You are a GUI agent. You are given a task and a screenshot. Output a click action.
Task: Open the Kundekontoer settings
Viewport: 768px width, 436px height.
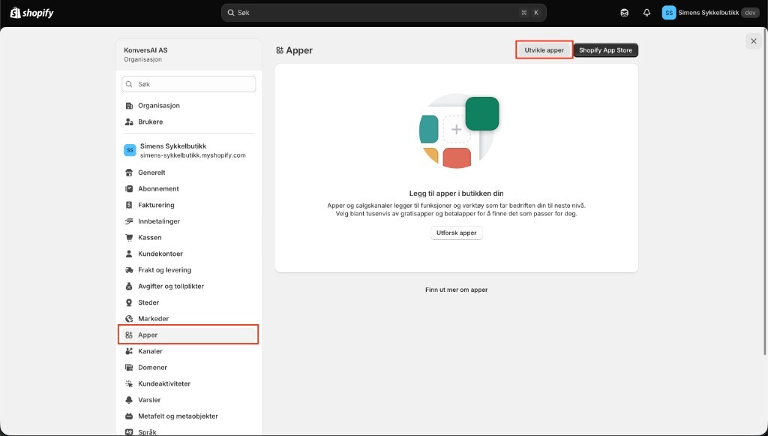click(188, 254)
